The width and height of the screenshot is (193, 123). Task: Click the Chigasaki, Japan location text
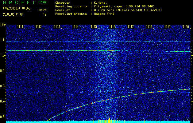(124, 6)
